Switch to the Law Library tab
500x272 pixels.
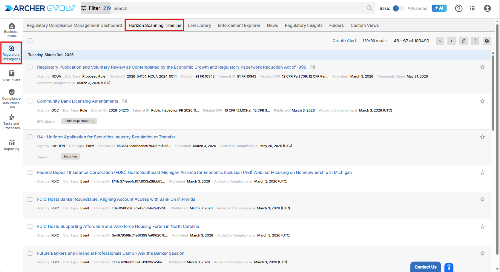pos(199,25)
